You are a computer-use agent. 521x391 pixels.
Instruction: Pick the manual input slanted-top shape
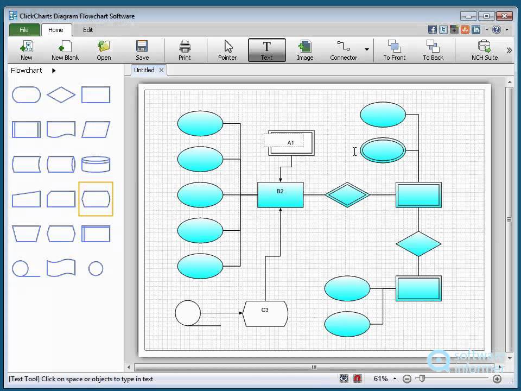[26, 199]
